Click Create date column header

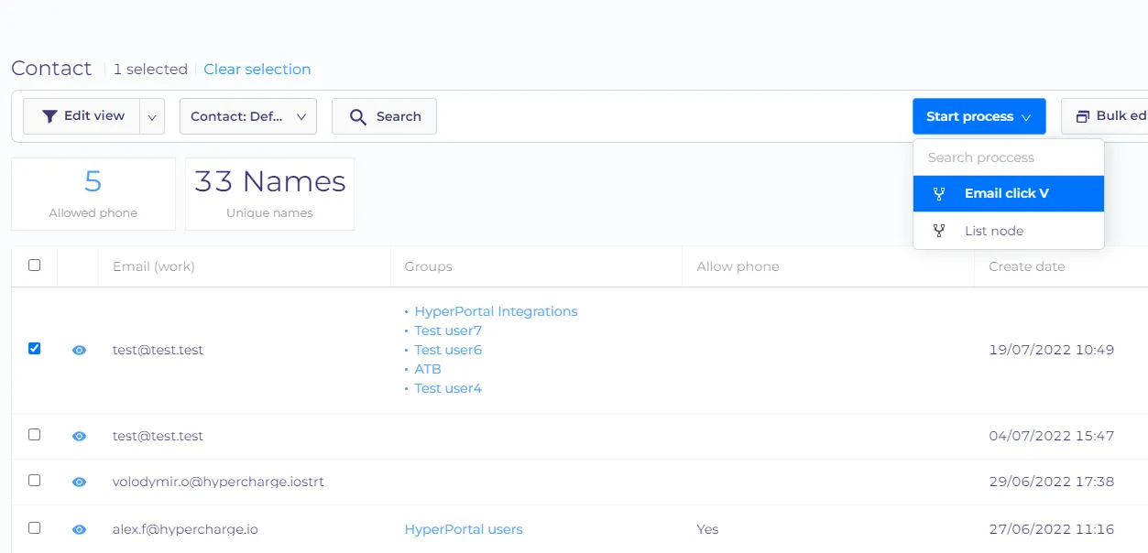pyautogui.click(x=1027, y=266)
